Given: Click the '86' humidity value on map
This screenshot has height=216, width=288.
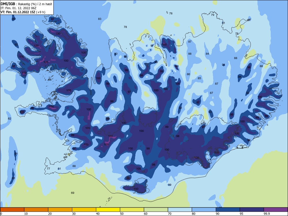Looking at the screenshot, I should (188, 74).
